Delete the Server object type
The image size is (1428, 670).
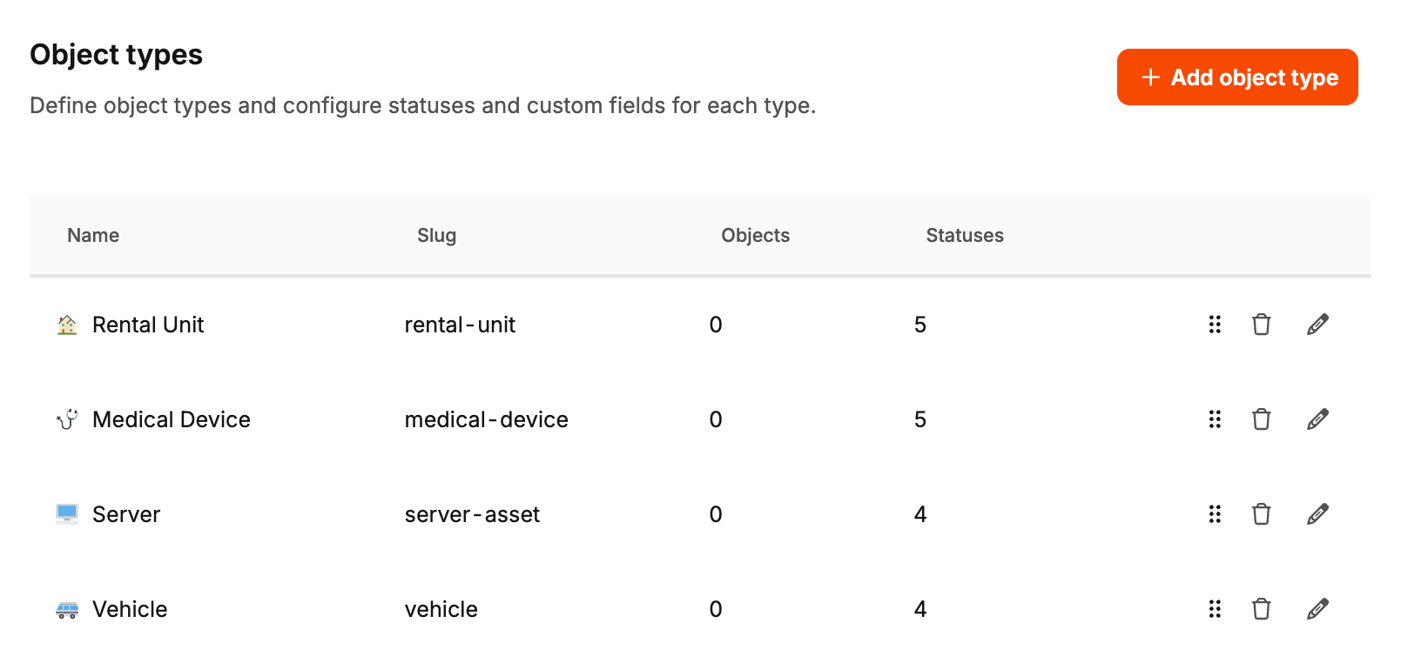click(1261, 514)
